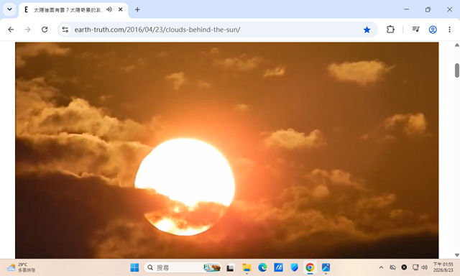Open the volume tray icon

click(424, 267)
